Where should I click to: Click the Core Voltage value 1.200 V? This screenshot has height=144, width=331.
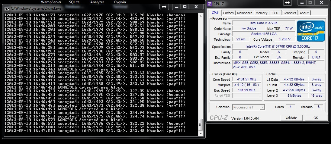coord(284,39)
